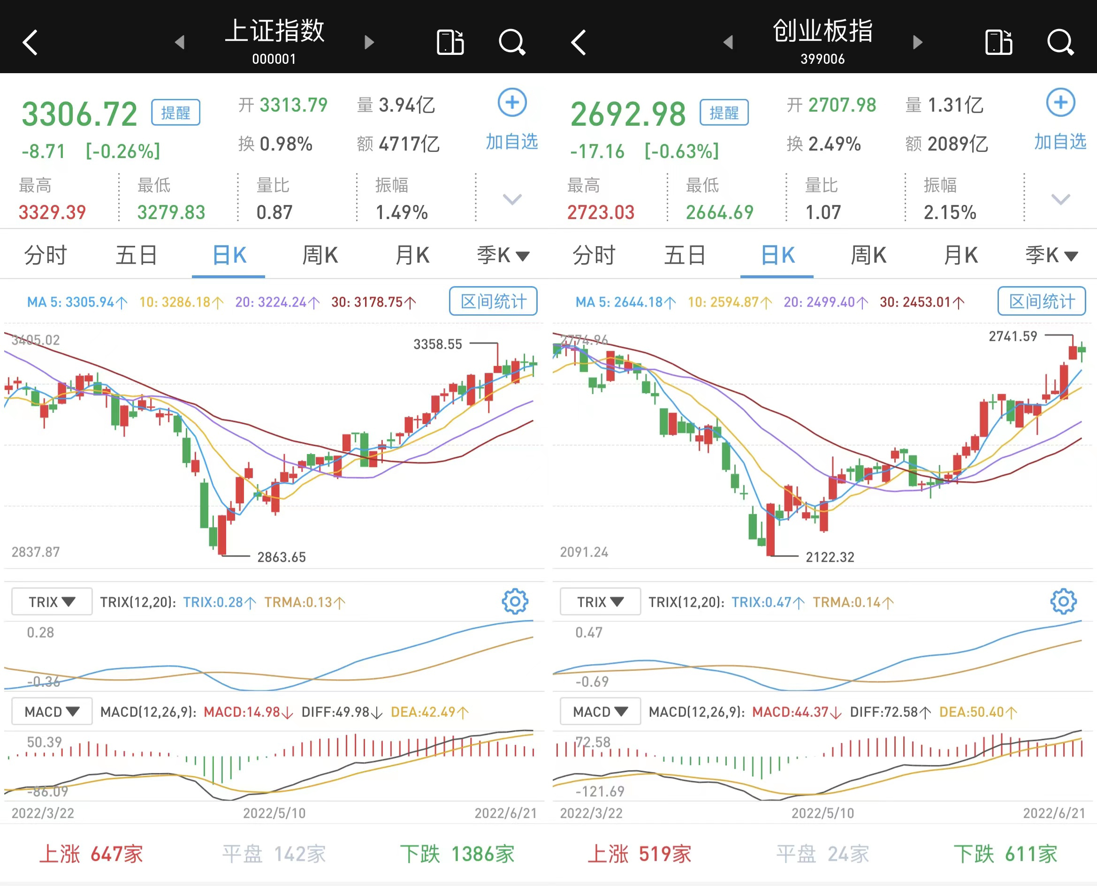1097x886 pixels.
Task: Switch to landscape view on the 上证指数 chart
Action: (449, 42)
